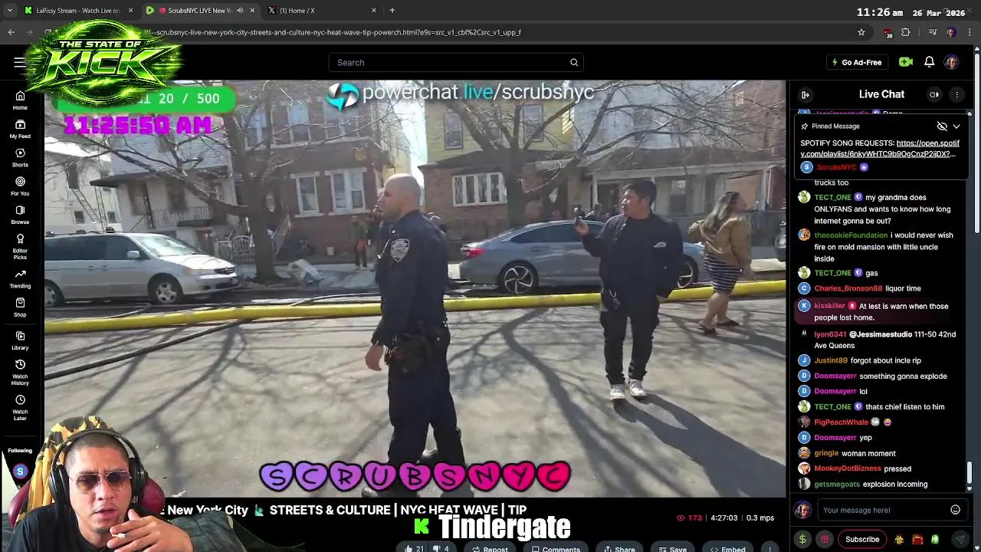Bookmark the page with star icon
981x552 pixels.
pos(861,32)
